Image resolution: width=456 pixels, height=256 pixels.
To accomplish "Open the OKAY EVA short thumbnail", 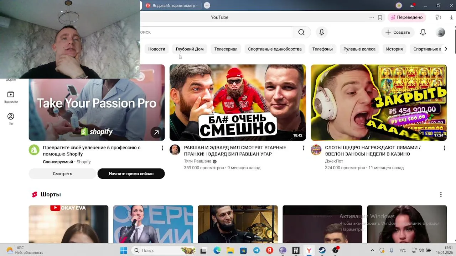I will 68,224.
